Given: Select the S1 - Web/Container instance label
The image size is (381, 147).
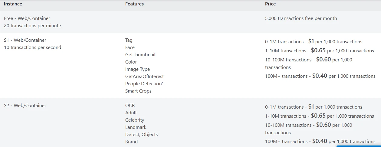Looking at the screenshot, I should [25, 40].
